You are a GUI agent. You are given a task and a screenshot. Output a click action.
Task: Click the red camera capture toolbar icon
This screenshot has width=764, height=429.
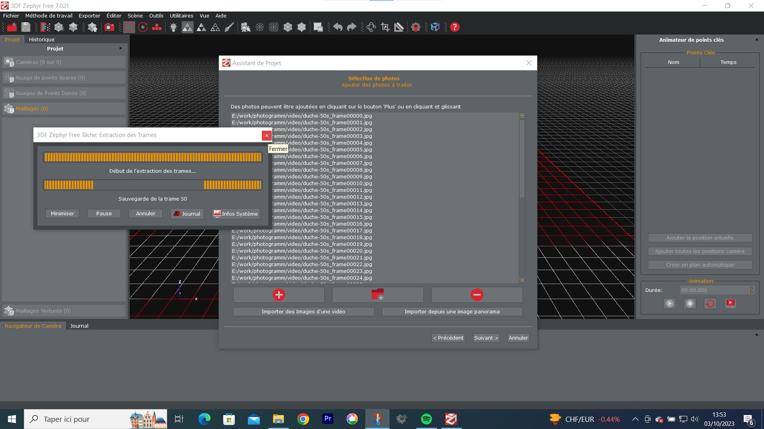(109, 27)
